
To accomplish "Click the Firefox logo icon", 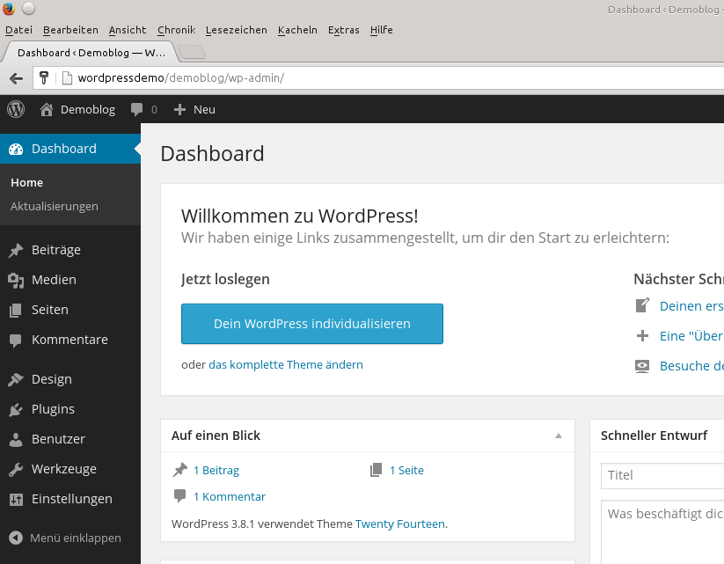I will (x=9, y=8).
